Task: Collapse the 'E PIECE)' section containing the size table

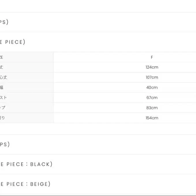Action: [x=12, y=42]
